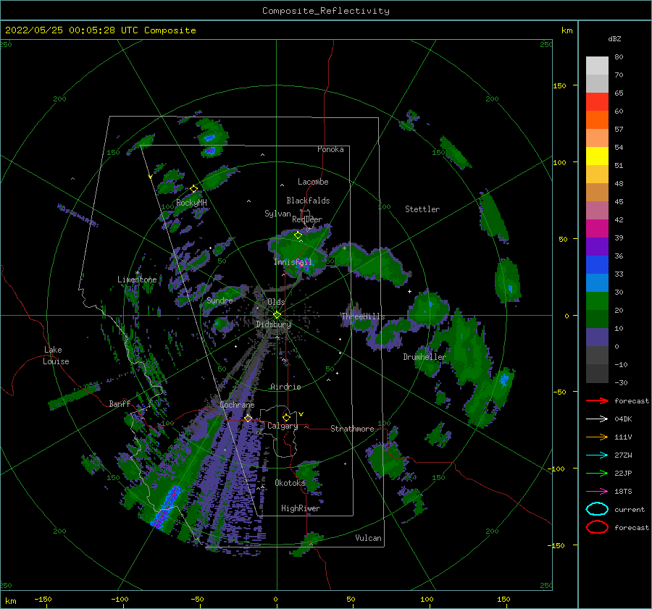The width and height of the screenshot is (652, 609).
Task: Click the red forecast ellipse icon
Action: click(x=597, y=527)
